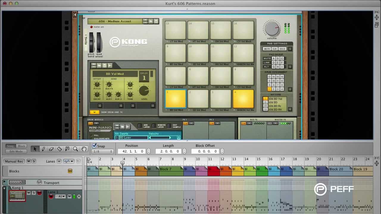Screen dimensions: 381x214
Task: Select the Pencil tool
Action: (43, 149)
